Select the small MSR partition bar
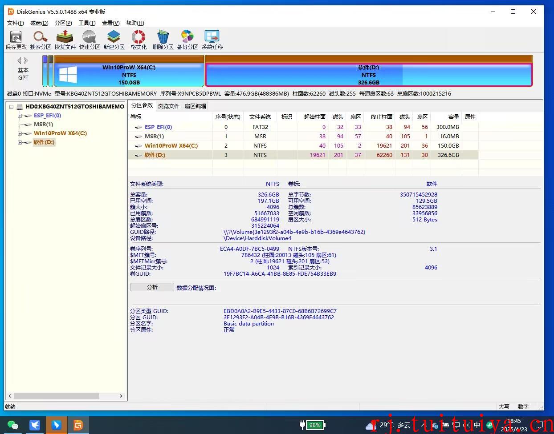Viewport: 554px width, 434px height. click(51, 71)
